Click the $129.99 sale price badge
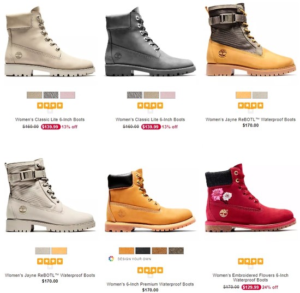The image size is (300, 293). (x=251, y=287)
